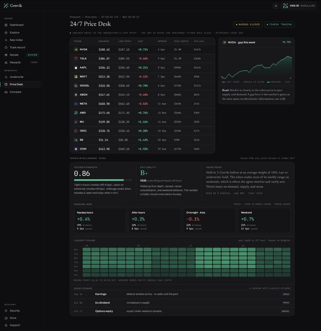Click the Senate Shadow badge

pyautogui.click(x=33, y=55)
